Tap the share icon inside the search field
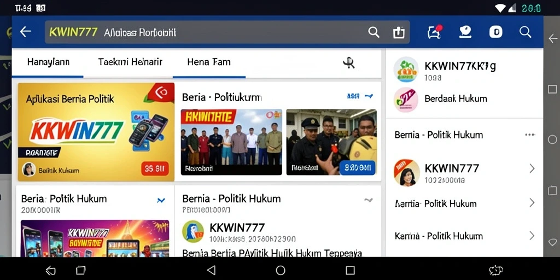560x280 pixels. point(399,32)
